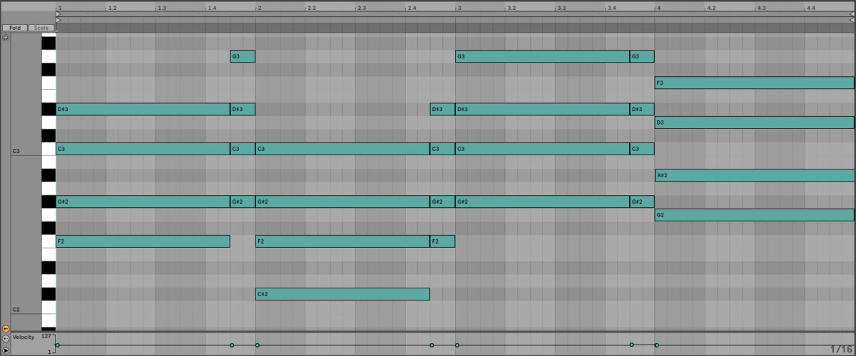This screenshot has width=856, height=356.
Task: Click the 2.2 beat mark on ruler
Action: click(x=312, y=7)
